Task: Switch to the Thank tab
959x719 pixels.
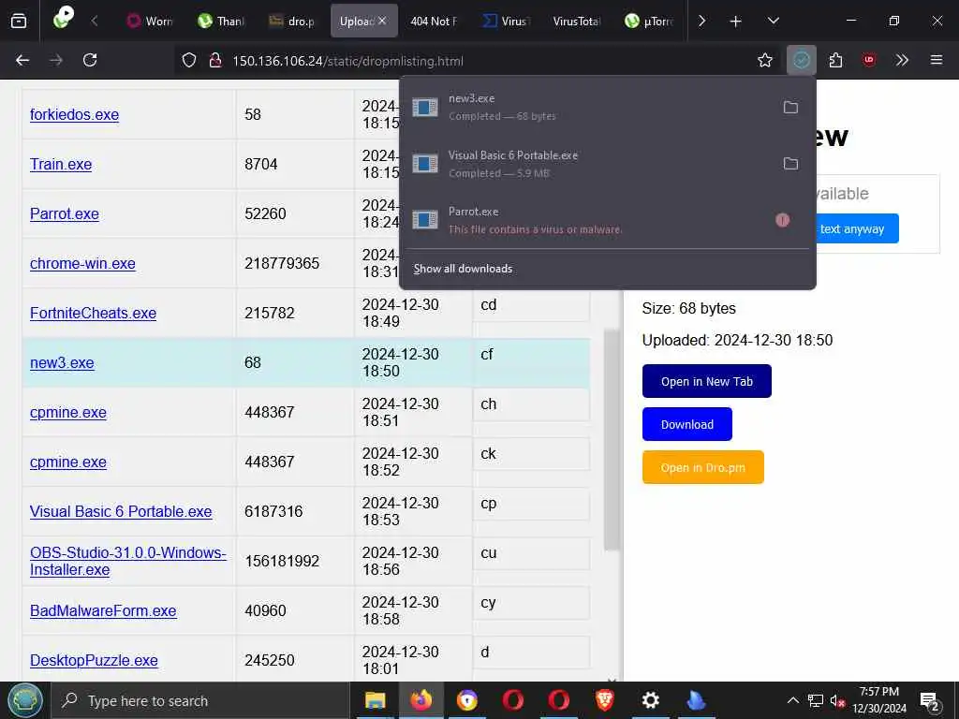Action: [x=221, y=21]
